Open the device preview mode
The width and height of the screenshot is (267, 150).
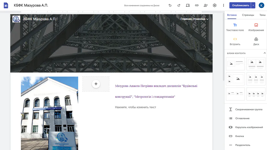pyautogui.click(x=188, y=5)
